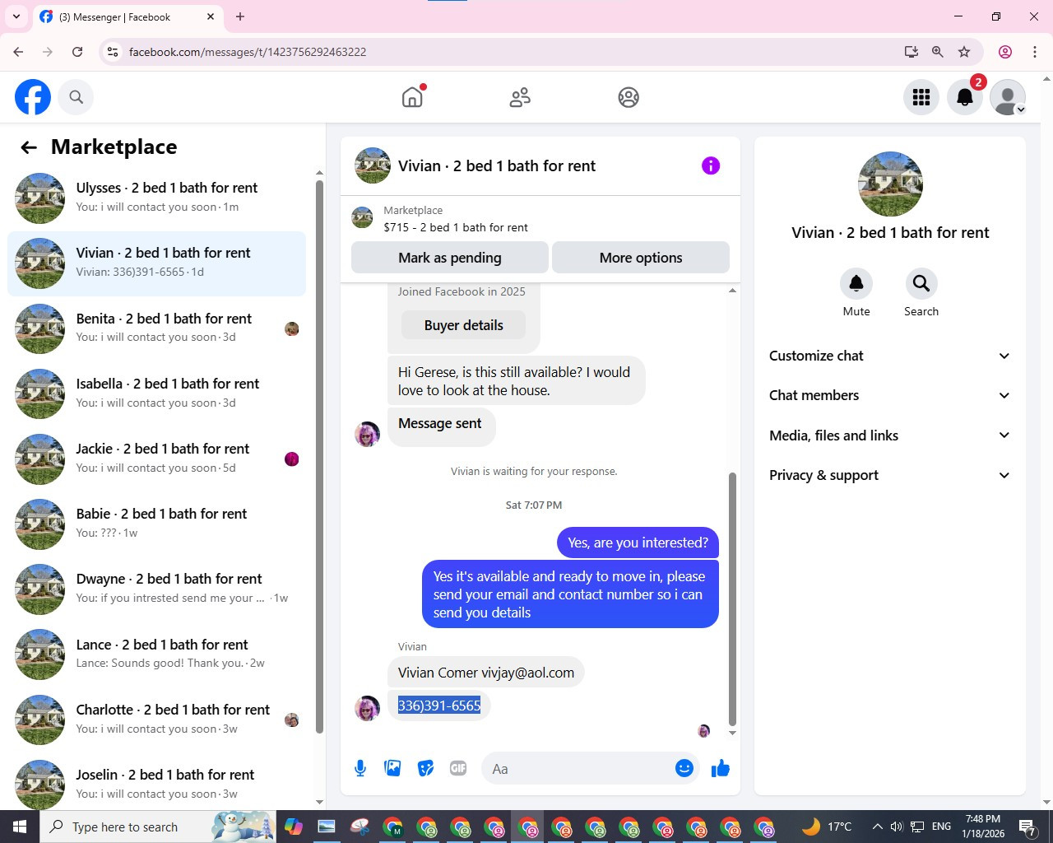1053x843 pixels.
Task: Open the Charlotte conversation
Action: point(156,720)
